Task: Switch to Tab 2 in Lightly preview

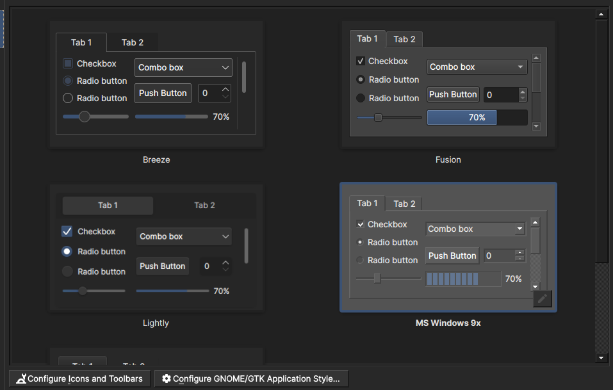Action: click(x=204, y=205)
